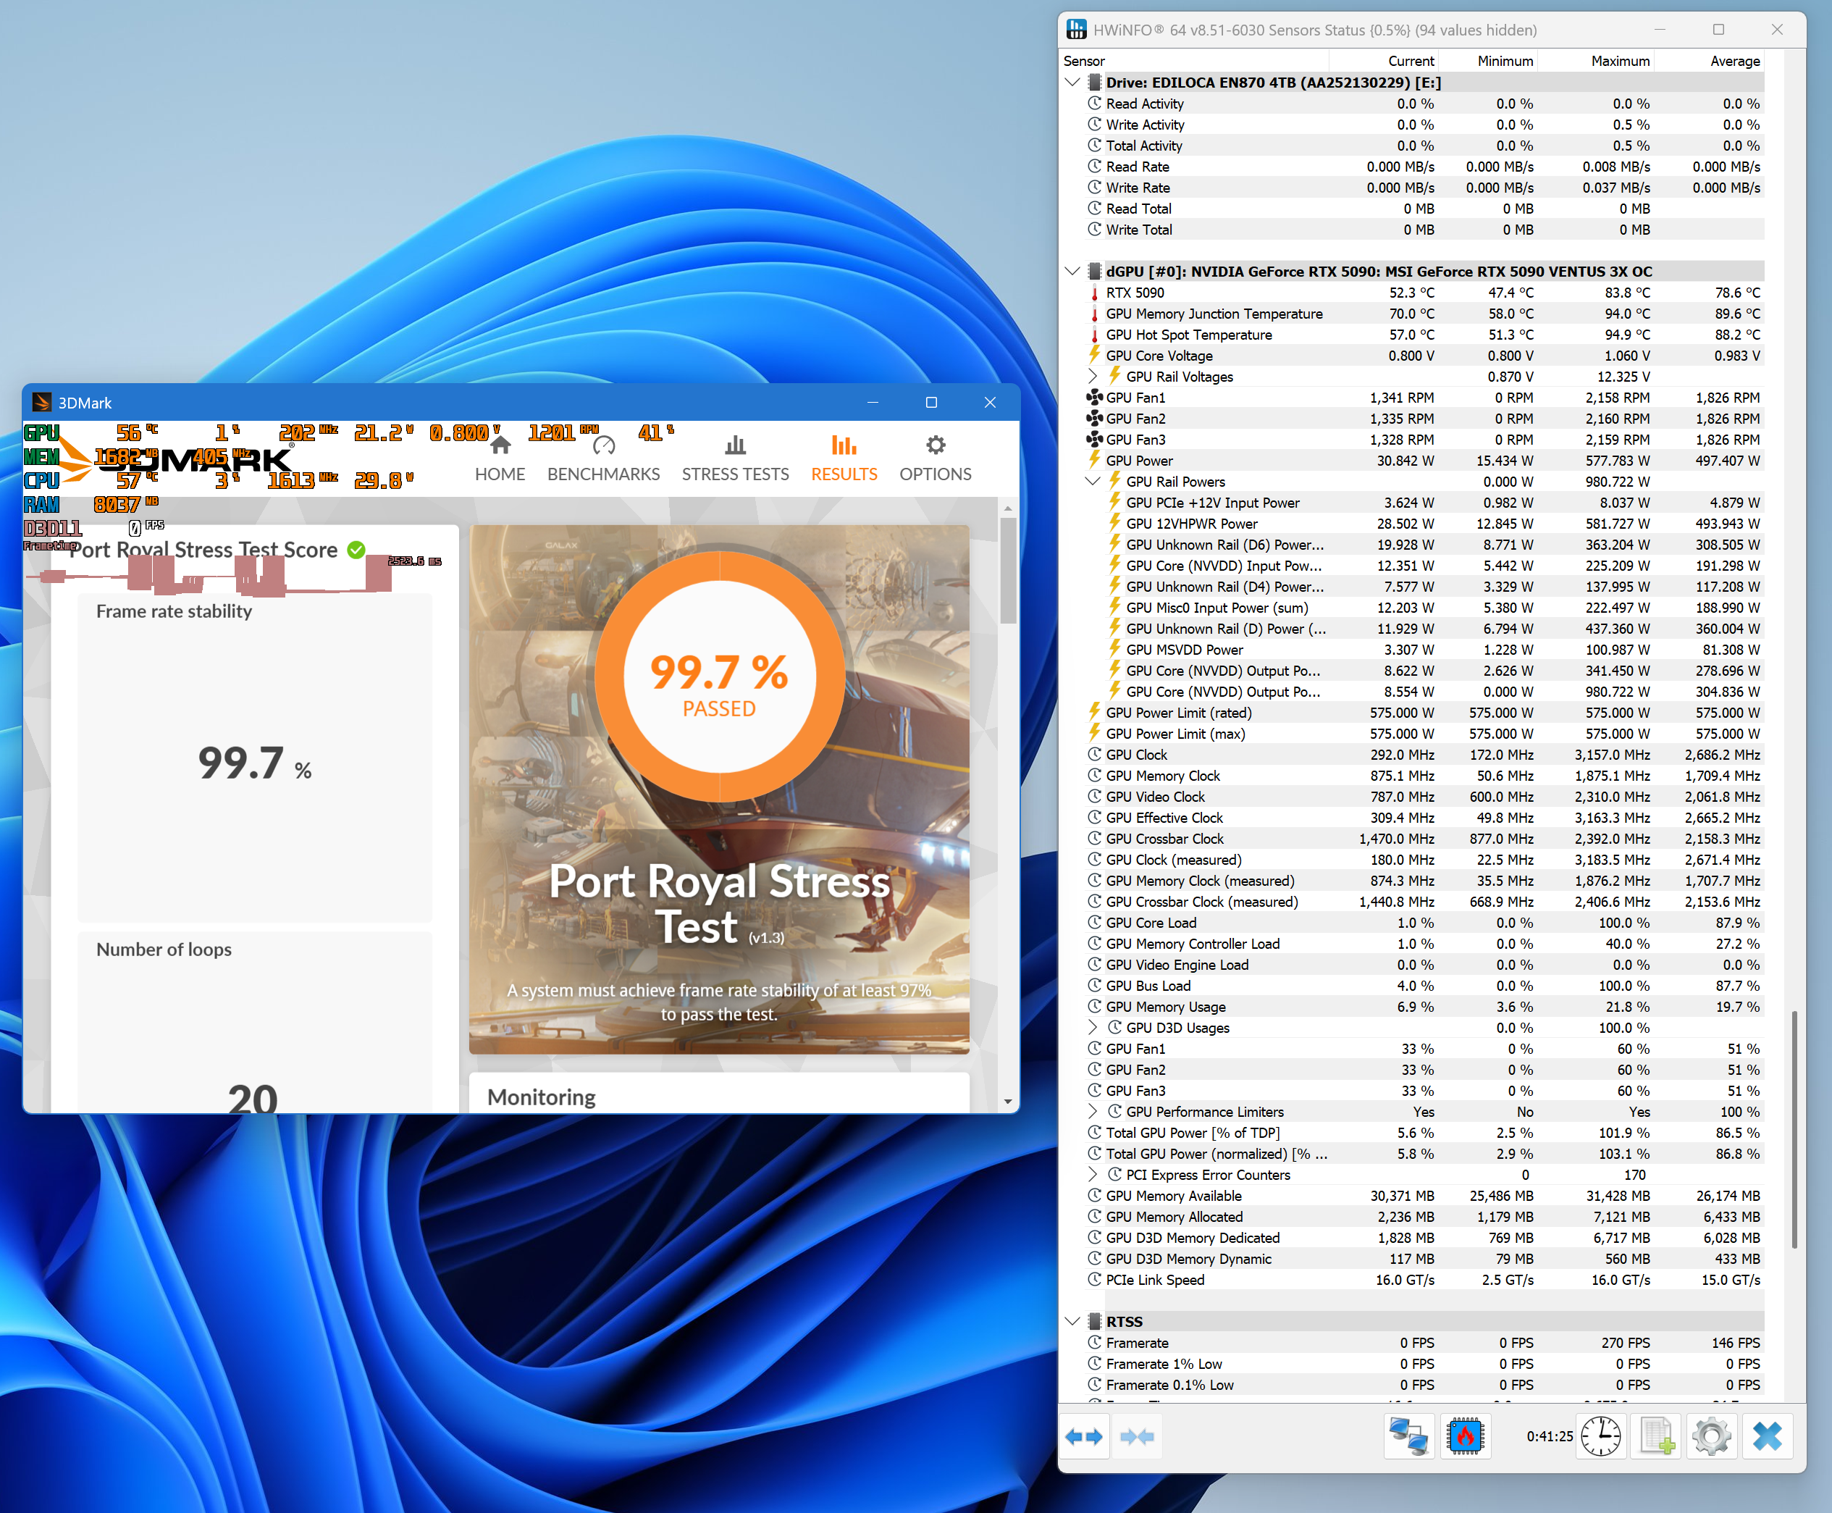Click the HWiNFO expand columns arrows icon
The image size is (1832, 1513).
[x=1084, y=1436]
